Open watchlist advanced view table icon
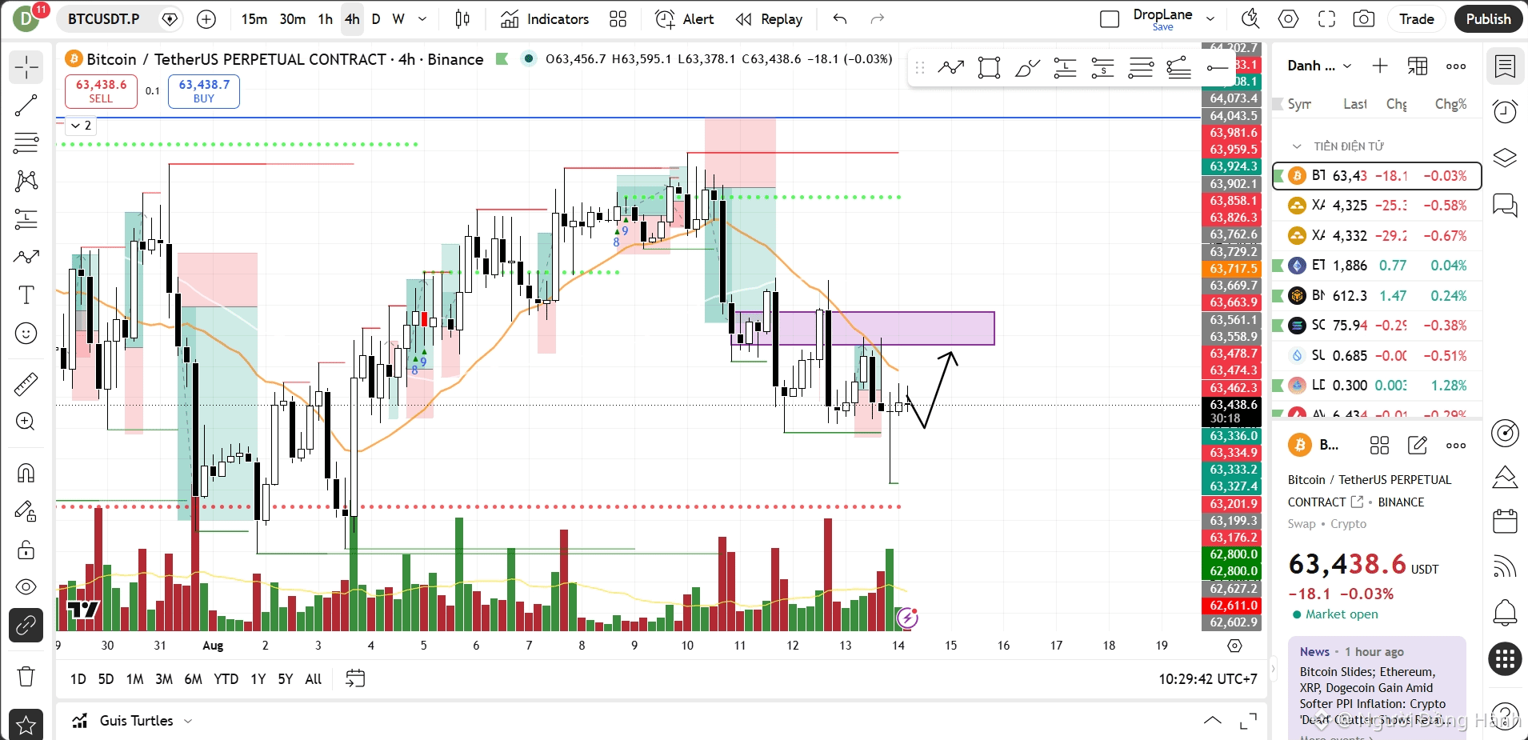This screenshot has width=1528, height=740. click(x=1418, y=66)
